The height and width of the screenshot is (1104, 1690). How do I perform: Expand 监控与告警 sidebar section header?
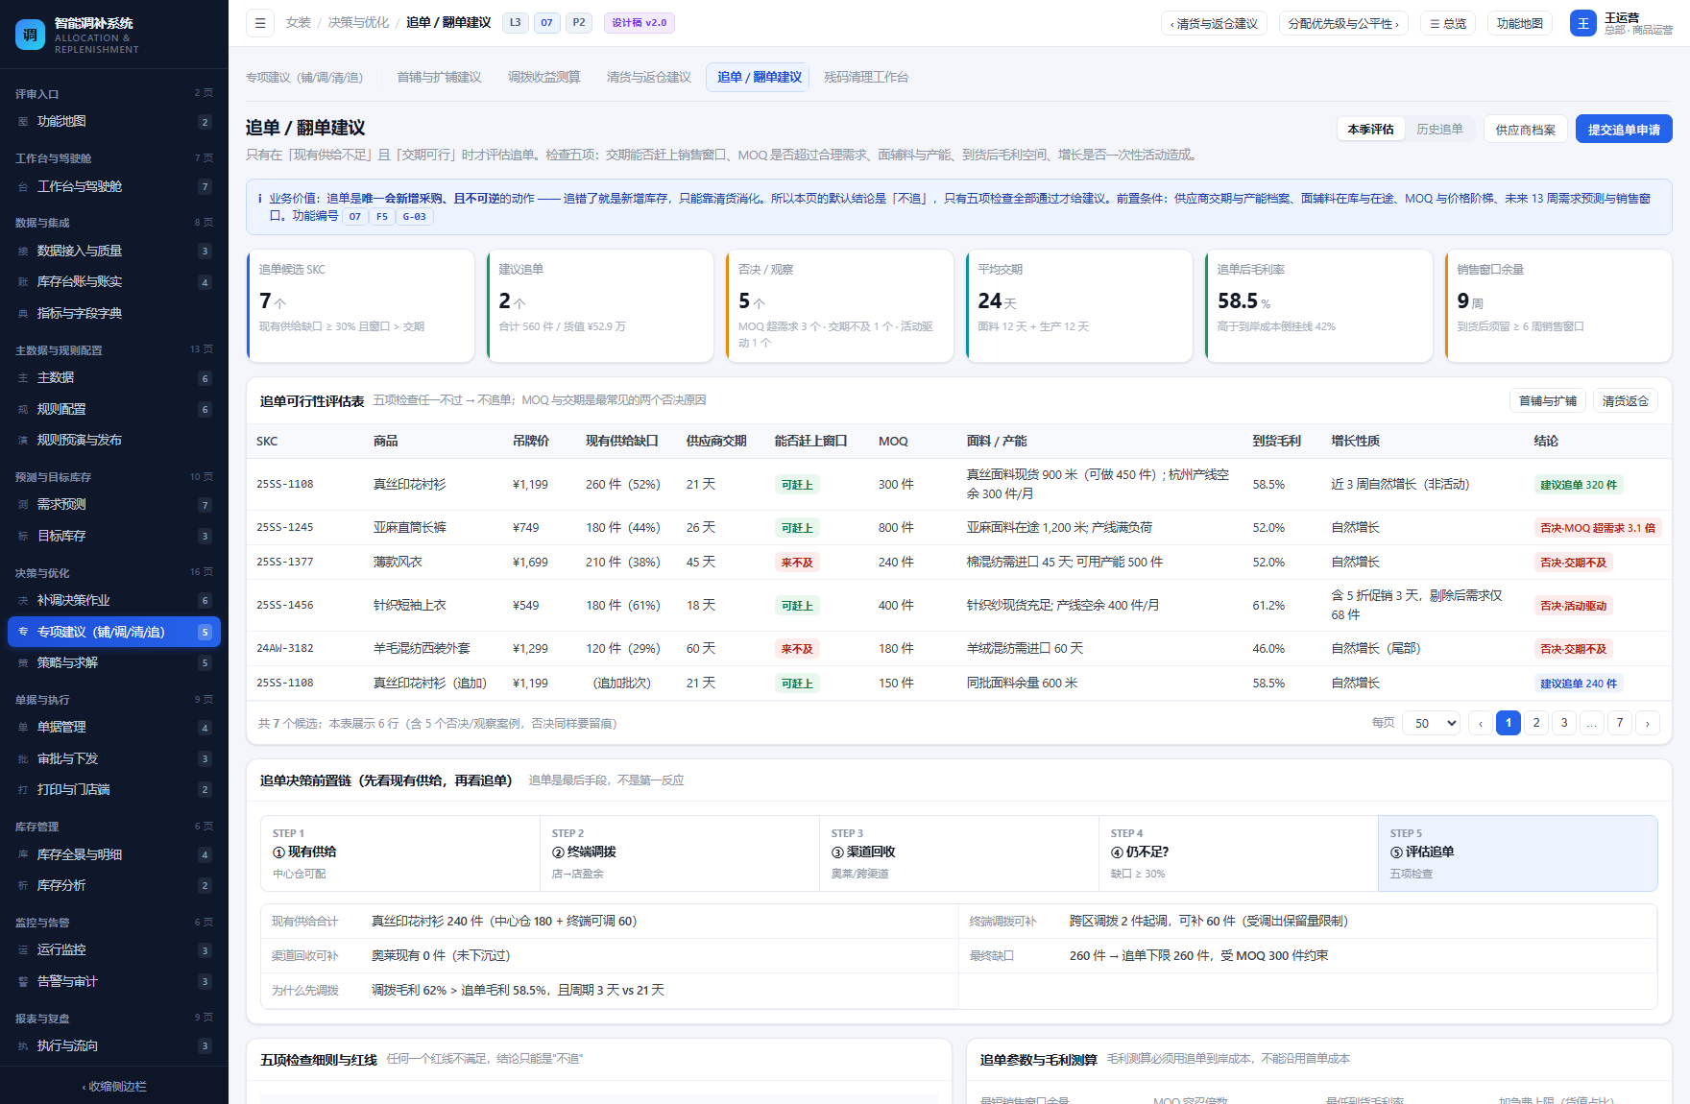(x=114, y=923)
